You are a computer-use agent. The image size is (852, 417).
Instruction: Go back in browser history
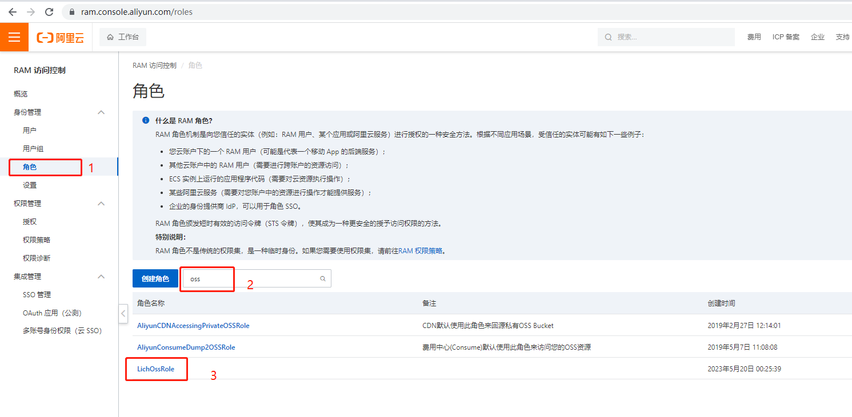(x=13, y=11)
